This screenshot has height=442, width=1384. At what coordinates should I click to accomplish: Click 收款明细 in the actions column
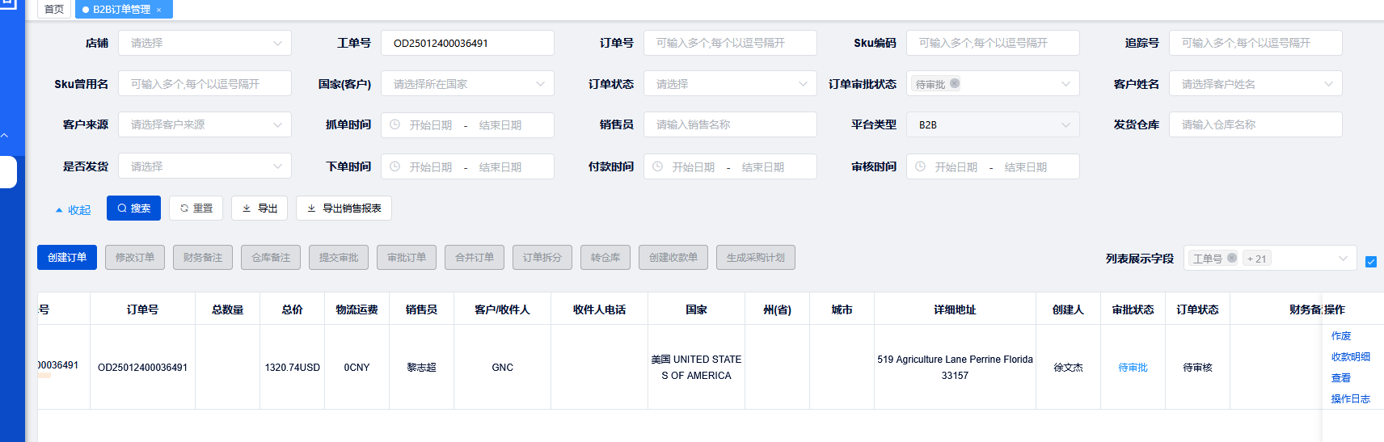(1350, 356)
